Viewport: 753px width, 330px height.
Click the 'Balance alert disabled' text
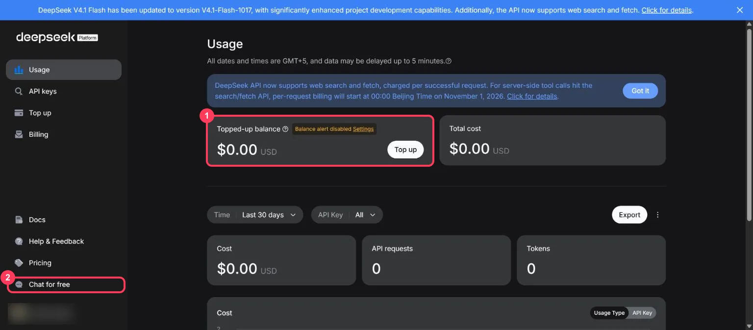[x=323, y=129]
